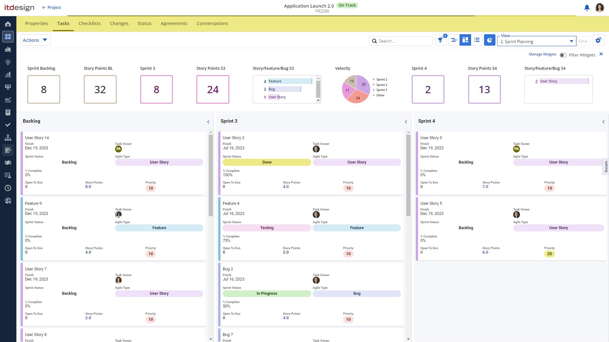609x342 pixels.
Task: Switch to board view icon
Action: coord(465,40)
